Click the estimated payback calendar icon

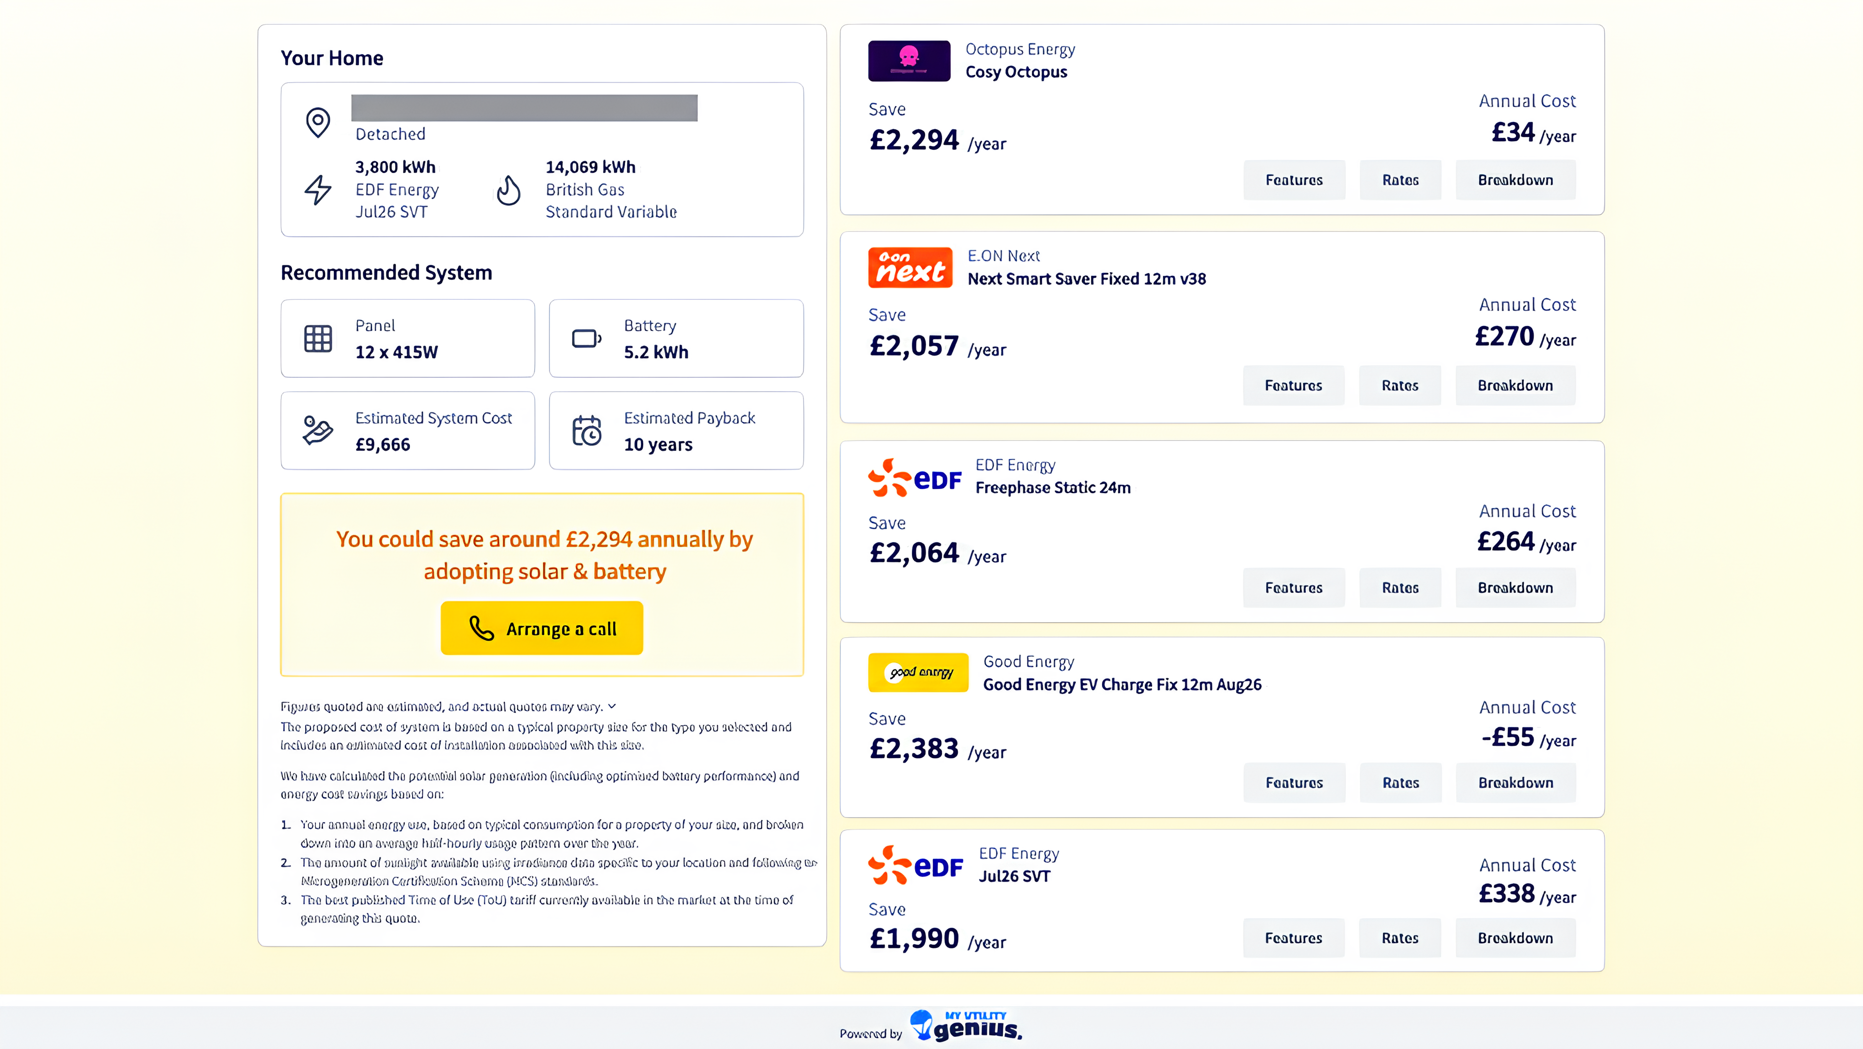[587, 431]
